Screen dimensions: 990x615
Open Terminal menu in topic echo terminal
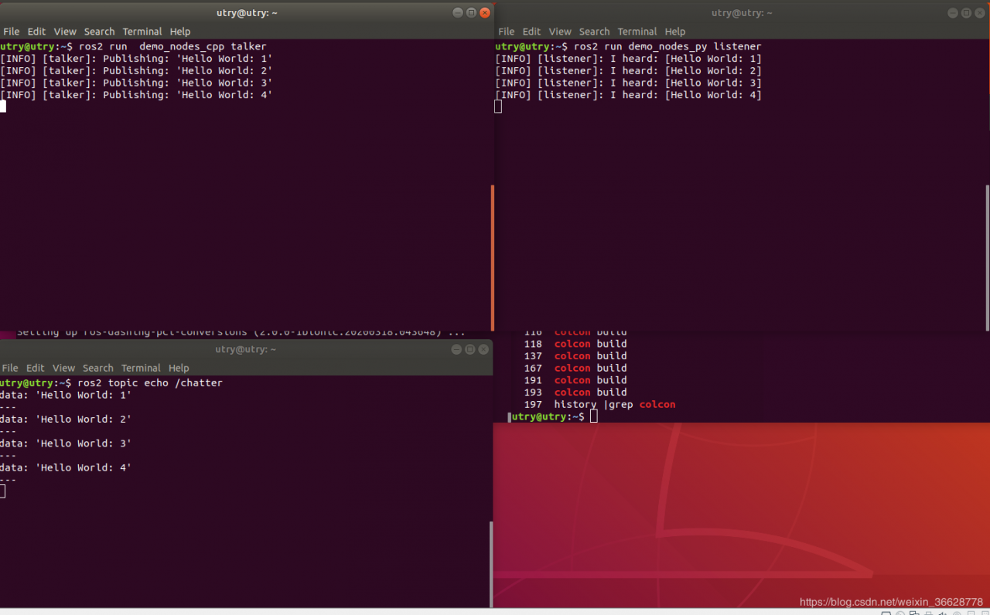pyautogui.click(x=140, y=369)
